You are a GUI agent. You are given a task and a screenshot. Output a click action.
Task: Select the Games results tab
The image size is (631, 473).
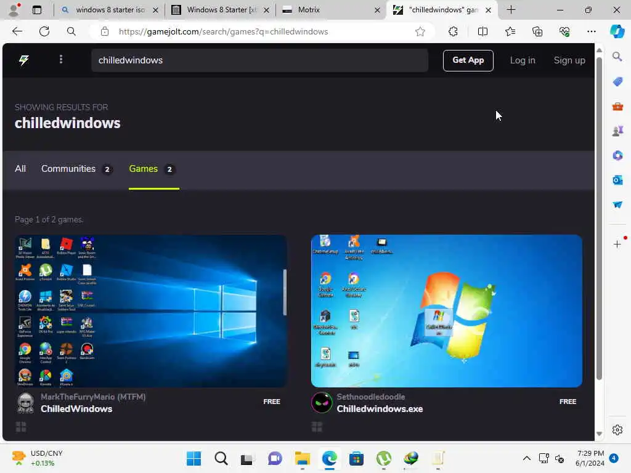pos(152,169)
